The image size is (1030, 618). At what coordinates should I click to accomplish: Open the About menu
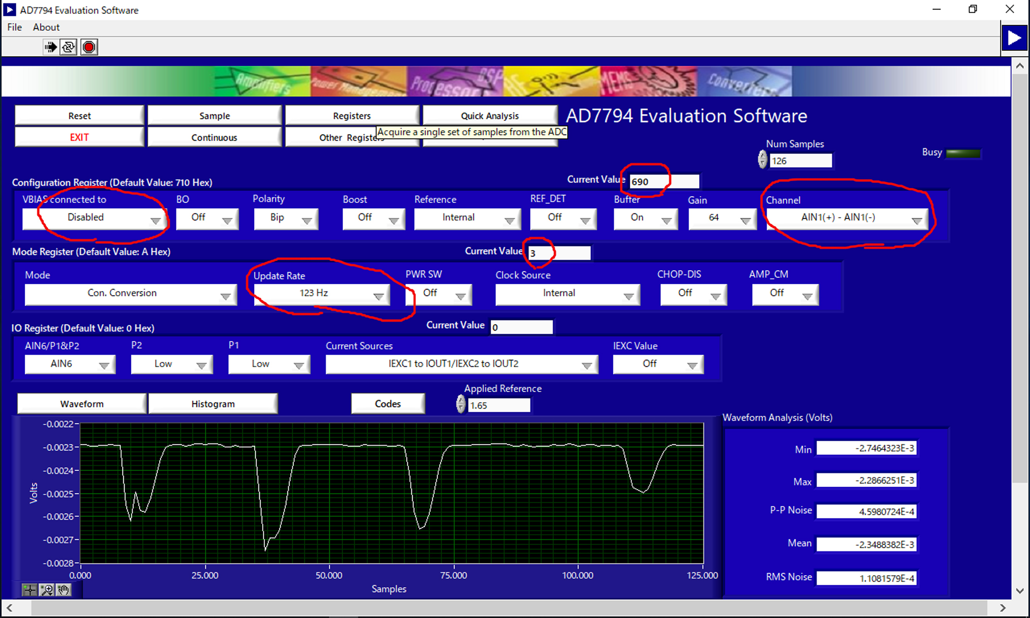point(46,27)
